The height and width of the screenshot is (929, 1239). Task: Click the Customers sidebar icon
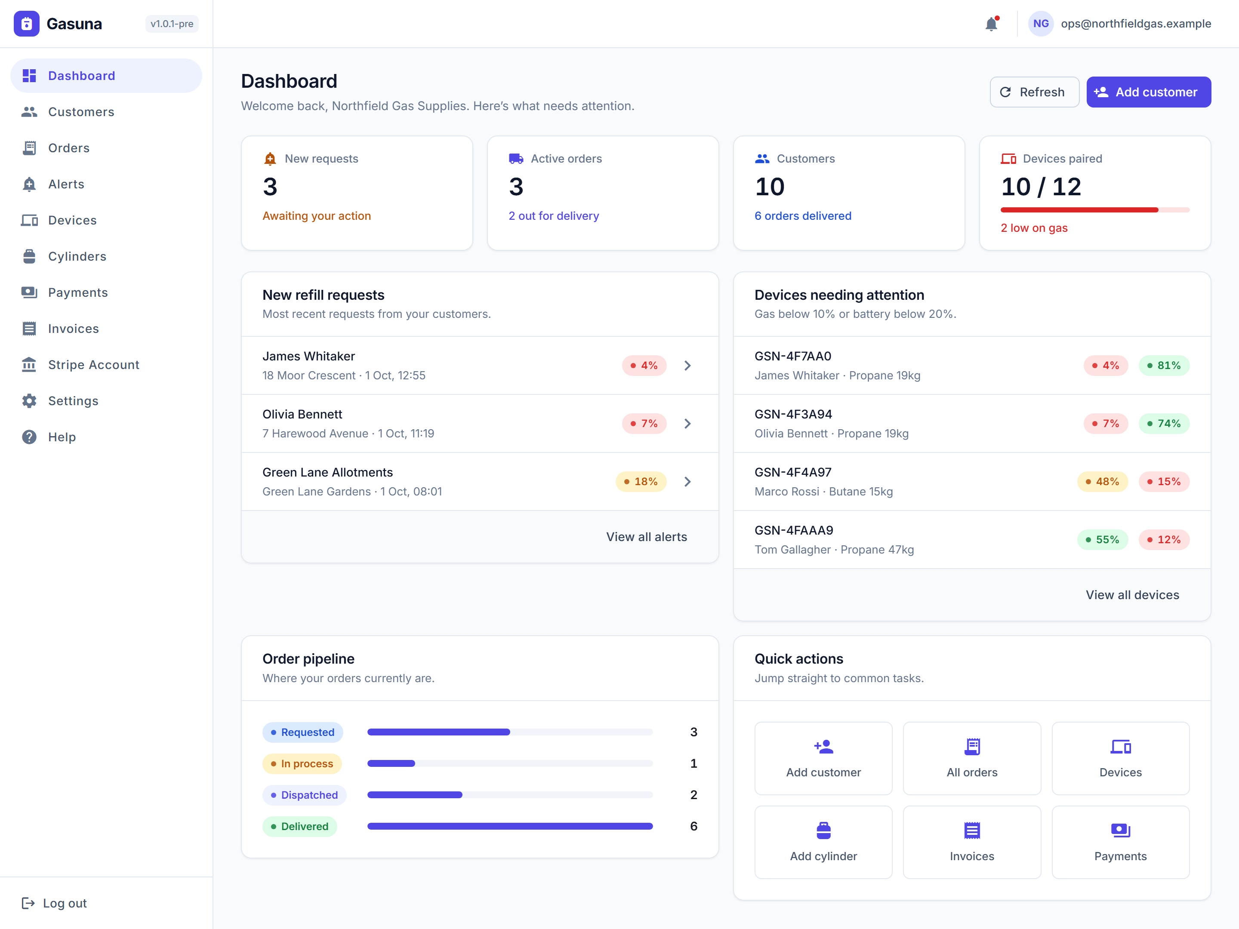pyautogui.click(x=29, y=112)
